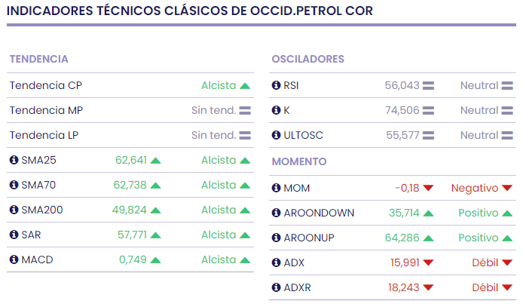Click the OSCILADORES section heading

pyautogui.click(x=307, y=59)
